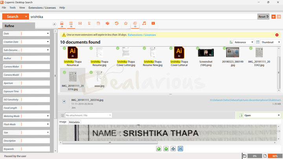Toggle check mark on Srishtika Thapa Cover Letter.jpg
Image resolution: width=283 pixels, height=159 pixels.
118,48
